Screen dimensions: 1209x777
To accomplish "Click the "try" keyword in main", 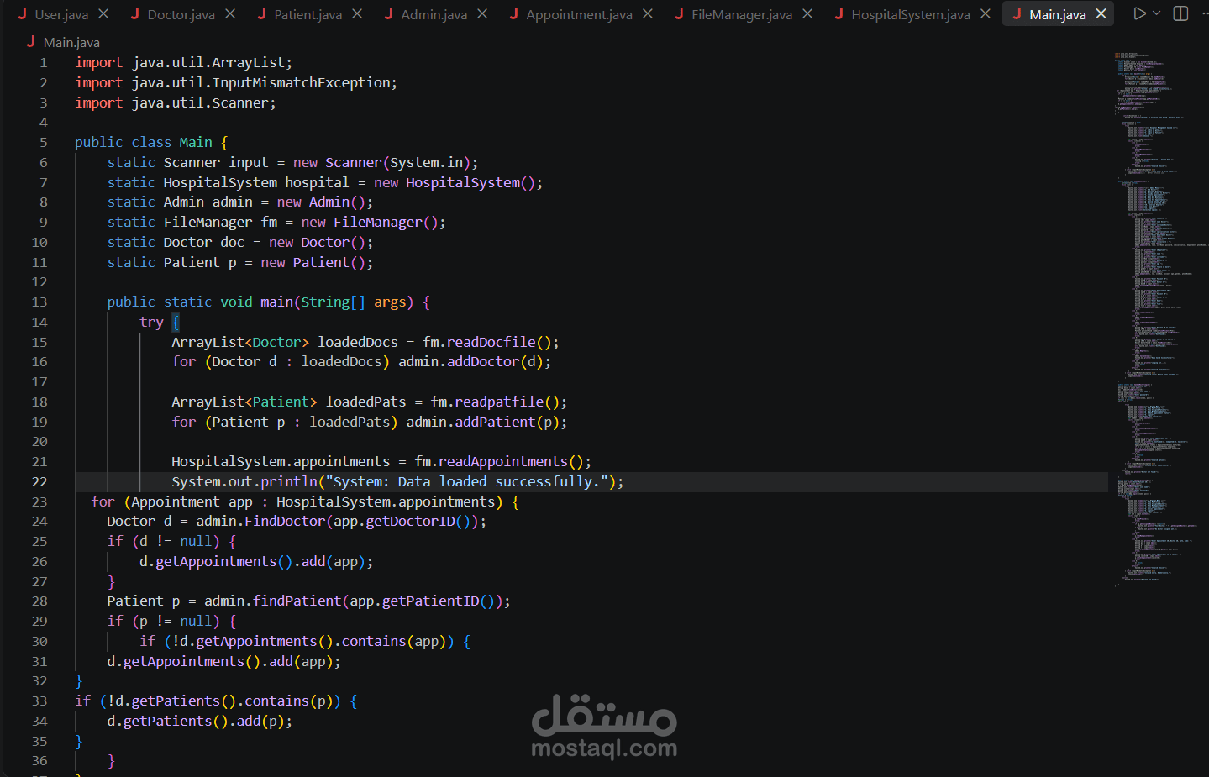I will (151, 322).
